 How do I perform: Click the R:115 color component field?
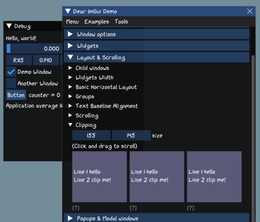point(19,60)
